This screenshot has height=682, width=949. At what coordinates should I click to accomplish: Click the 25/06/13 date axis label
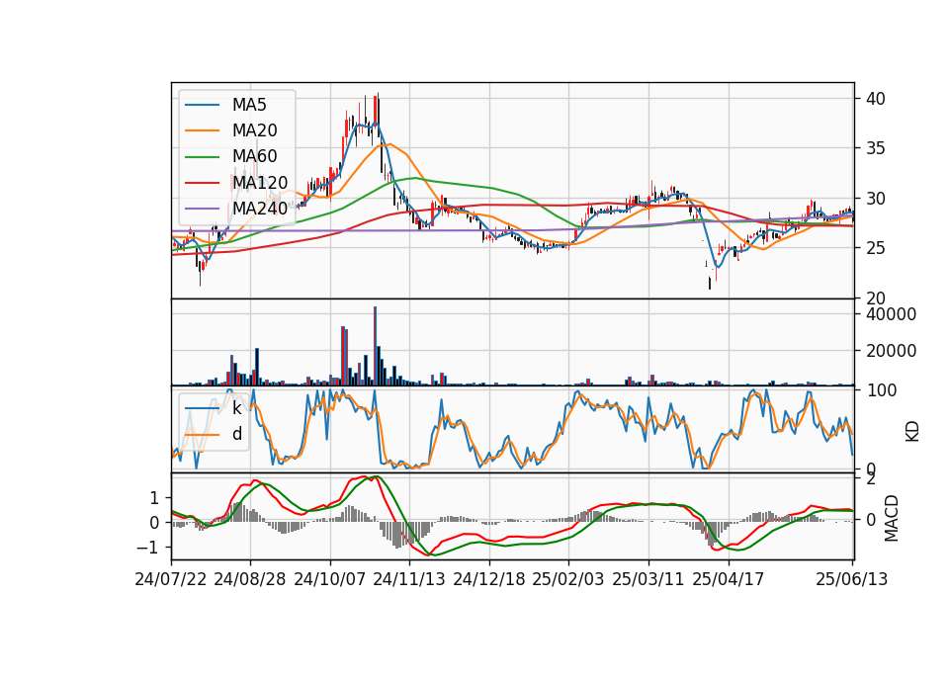[851, 580]
